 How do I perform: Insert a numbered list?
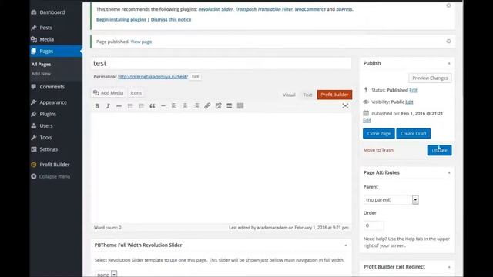point(141,106)
